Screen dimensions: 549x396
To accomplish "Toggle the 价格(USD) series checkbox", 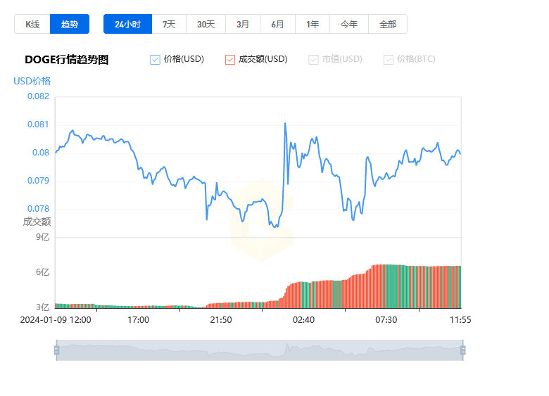I will [156, 60].
